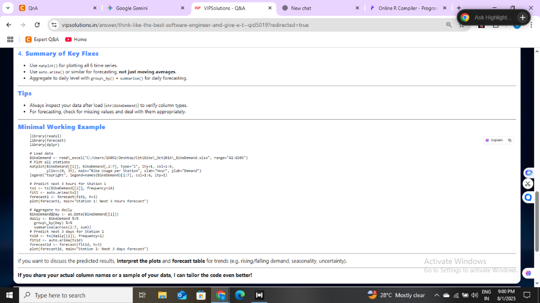The width and height of the screenshot is (540, 303).
Task: Click the library(readxl) code line
Action: [x=45, y=136]
